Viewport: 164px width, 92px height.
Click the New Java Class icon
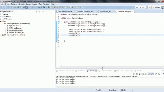[18, 7]
